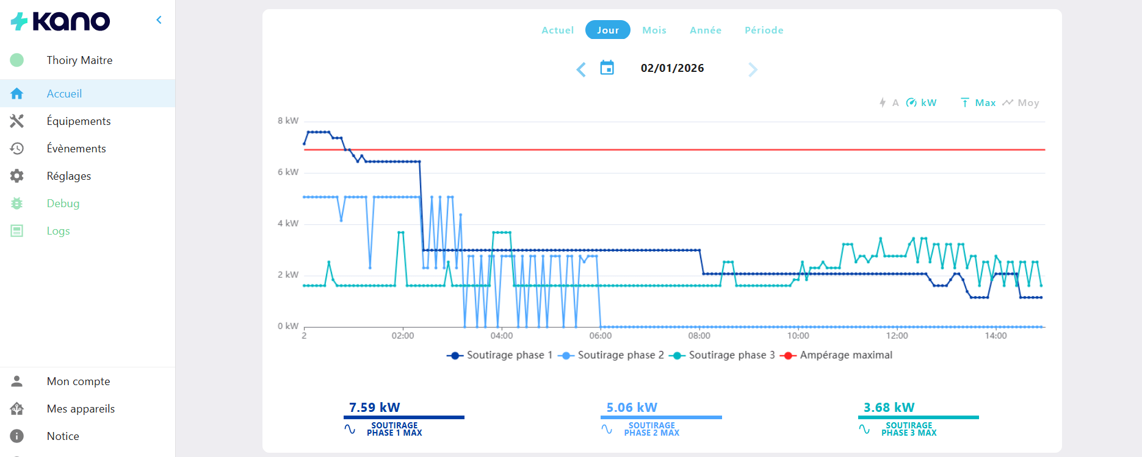
Task: Click the 02/01/2026 date field
Action: (672, 68)
